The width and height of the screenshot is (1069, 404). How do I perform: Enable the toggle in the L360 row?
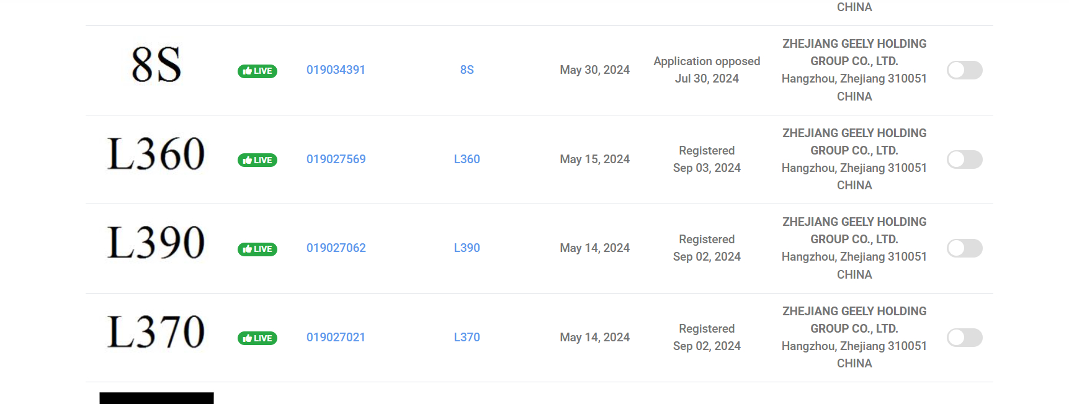pos(964,159)
